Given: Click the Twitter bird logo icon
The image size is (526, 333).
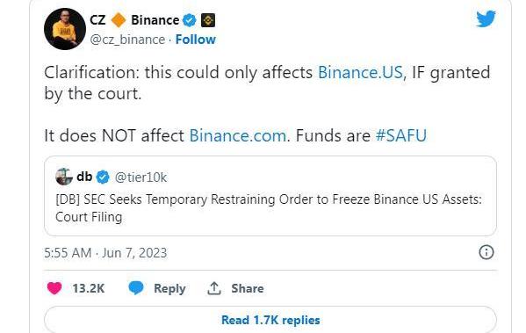Looking at the screenshot, I should 486,18.
